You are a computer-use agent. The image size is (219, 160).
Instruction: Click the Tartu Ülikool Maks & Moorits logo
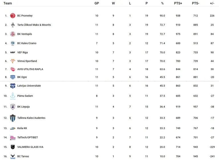pos(13,25)
